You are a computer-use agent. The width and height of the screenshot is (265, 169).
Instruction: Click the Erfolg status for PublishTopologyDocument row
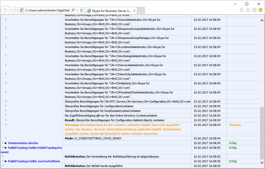pyautogui.click(x=233, y=148)
